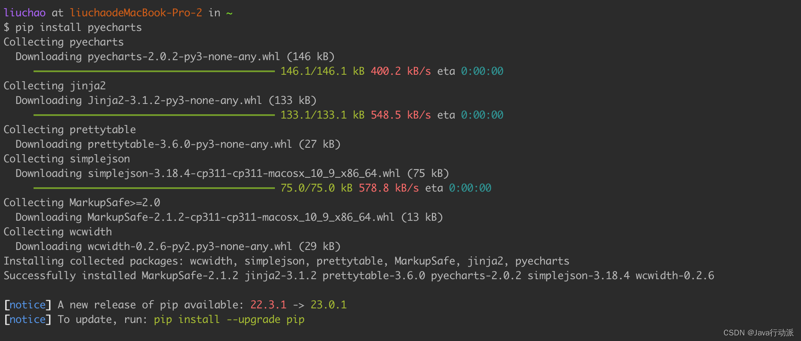Click the Jinja2 download progress bar
The width and height of the screenshot is (801, 341).
click(x=154, y=115)
